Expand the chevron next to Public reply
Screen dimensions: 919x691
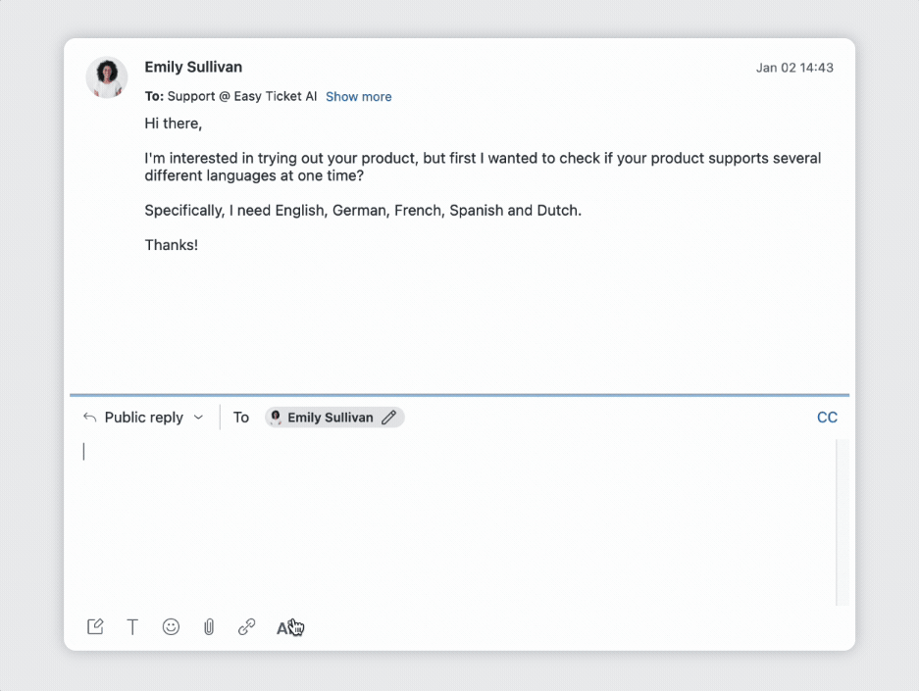(199, 418)
